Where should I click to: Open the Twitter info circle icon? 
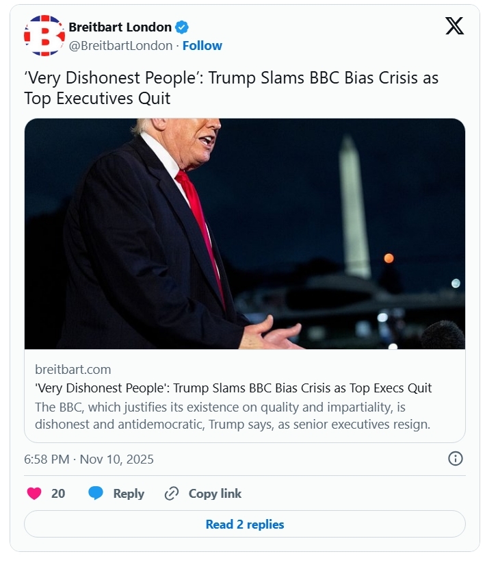[456, 459]
